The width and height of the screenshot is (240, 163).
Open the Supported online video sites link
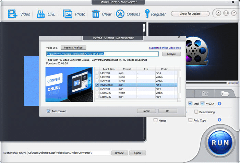click(x=165, y=48)
